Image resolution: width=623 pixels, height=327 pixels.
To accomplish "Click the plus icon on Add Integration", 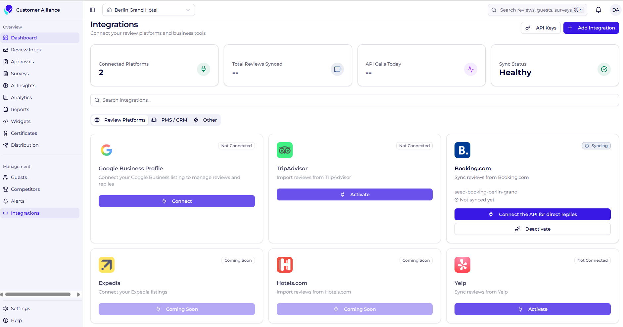I will click(x=570, y=28).
